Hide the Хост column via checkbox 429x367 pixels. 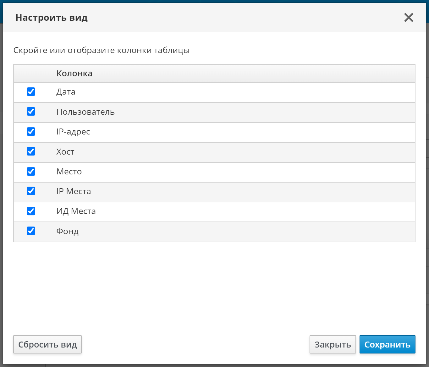[x=31, y=151]
